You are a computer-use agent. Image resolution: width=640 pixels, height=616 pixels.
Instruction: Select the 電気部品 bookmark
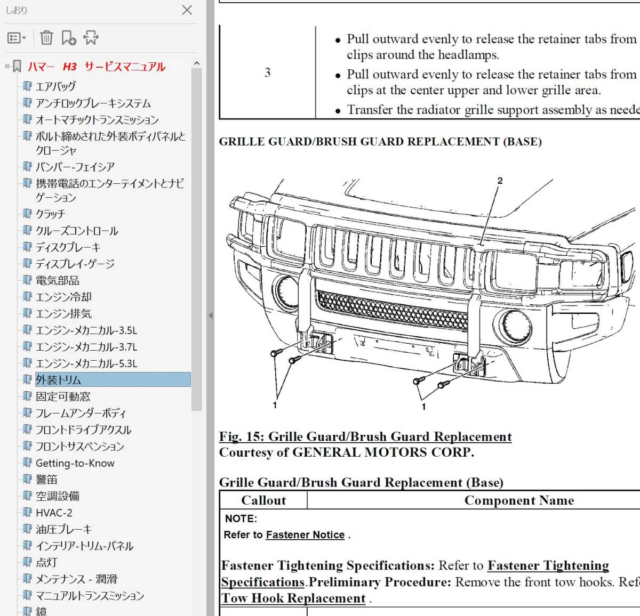click(x=58, y=280)
